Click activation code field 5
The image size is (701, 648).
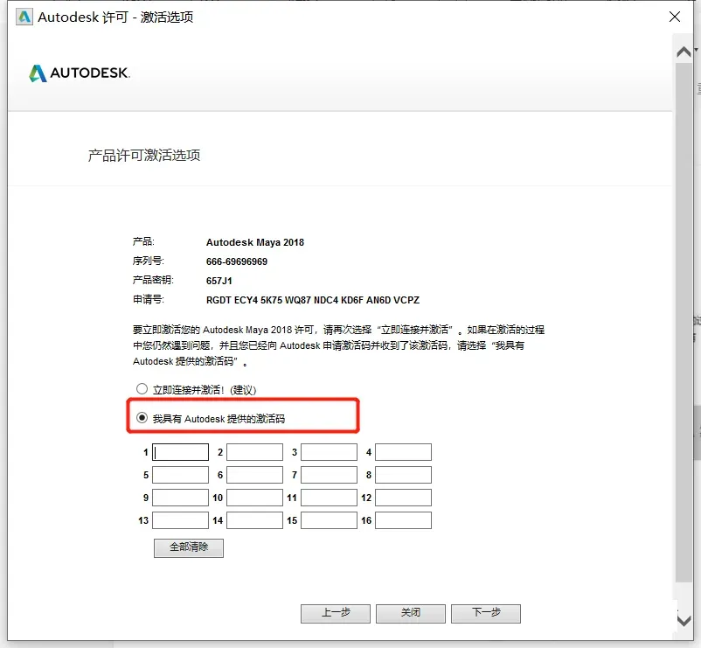(x=181, y=475)
